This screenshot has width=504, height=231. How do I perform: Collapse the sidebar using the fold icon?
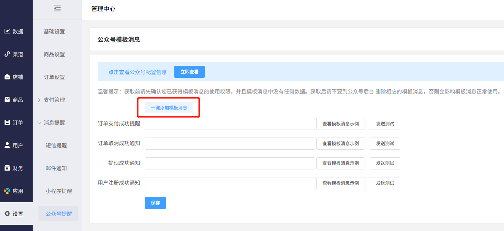point(57,8)
